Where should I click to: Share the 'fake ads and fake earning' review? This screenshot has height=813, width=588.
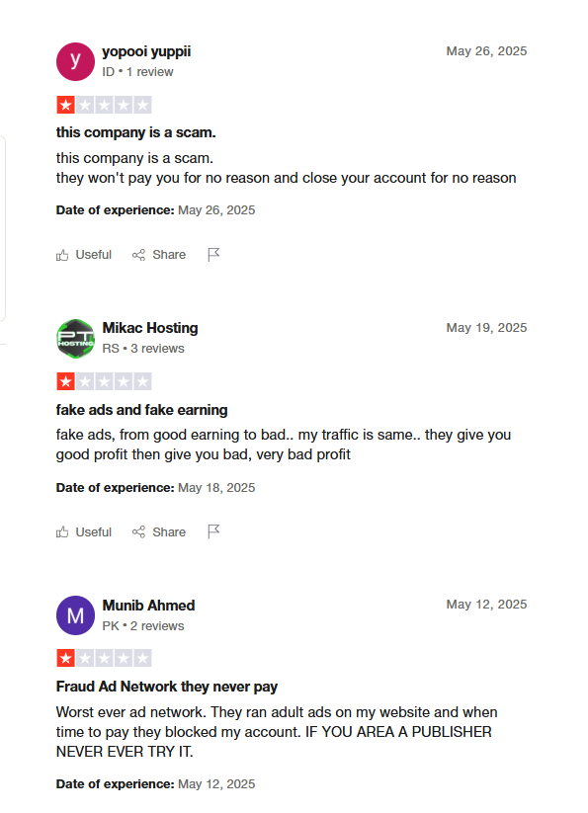pyautogui.click(x=159, y=532)
